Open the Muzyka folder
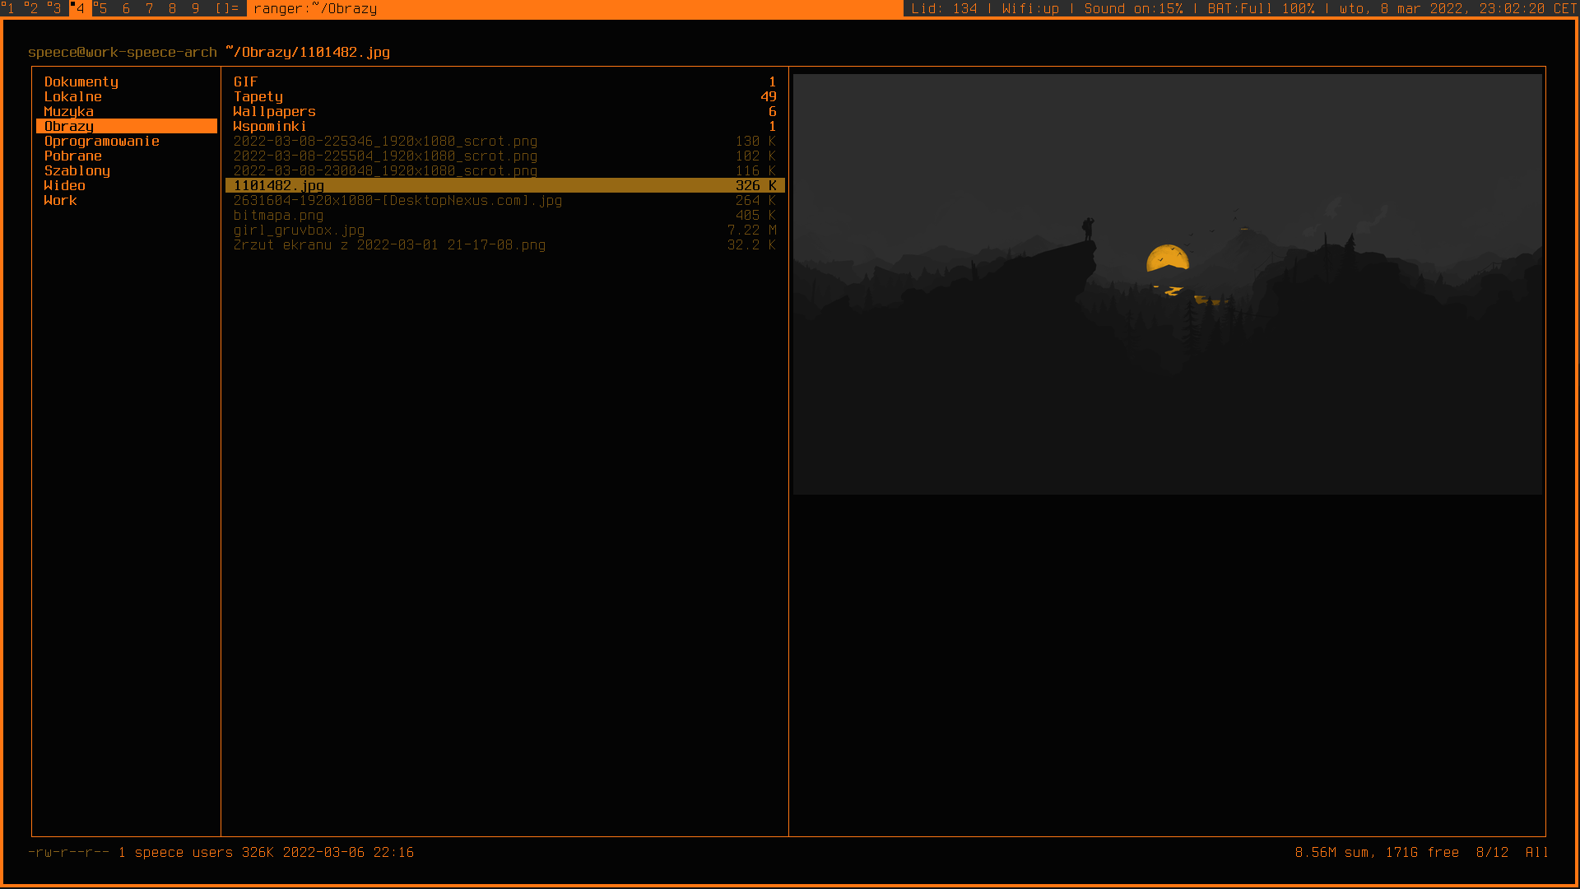The height and width of the screenshot is (889, 1580). point(68,111)
